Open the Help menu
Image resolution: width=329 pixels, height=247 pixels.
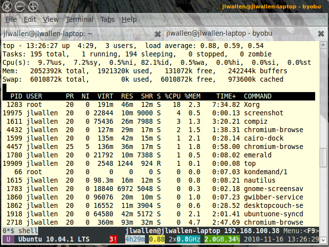129,19
